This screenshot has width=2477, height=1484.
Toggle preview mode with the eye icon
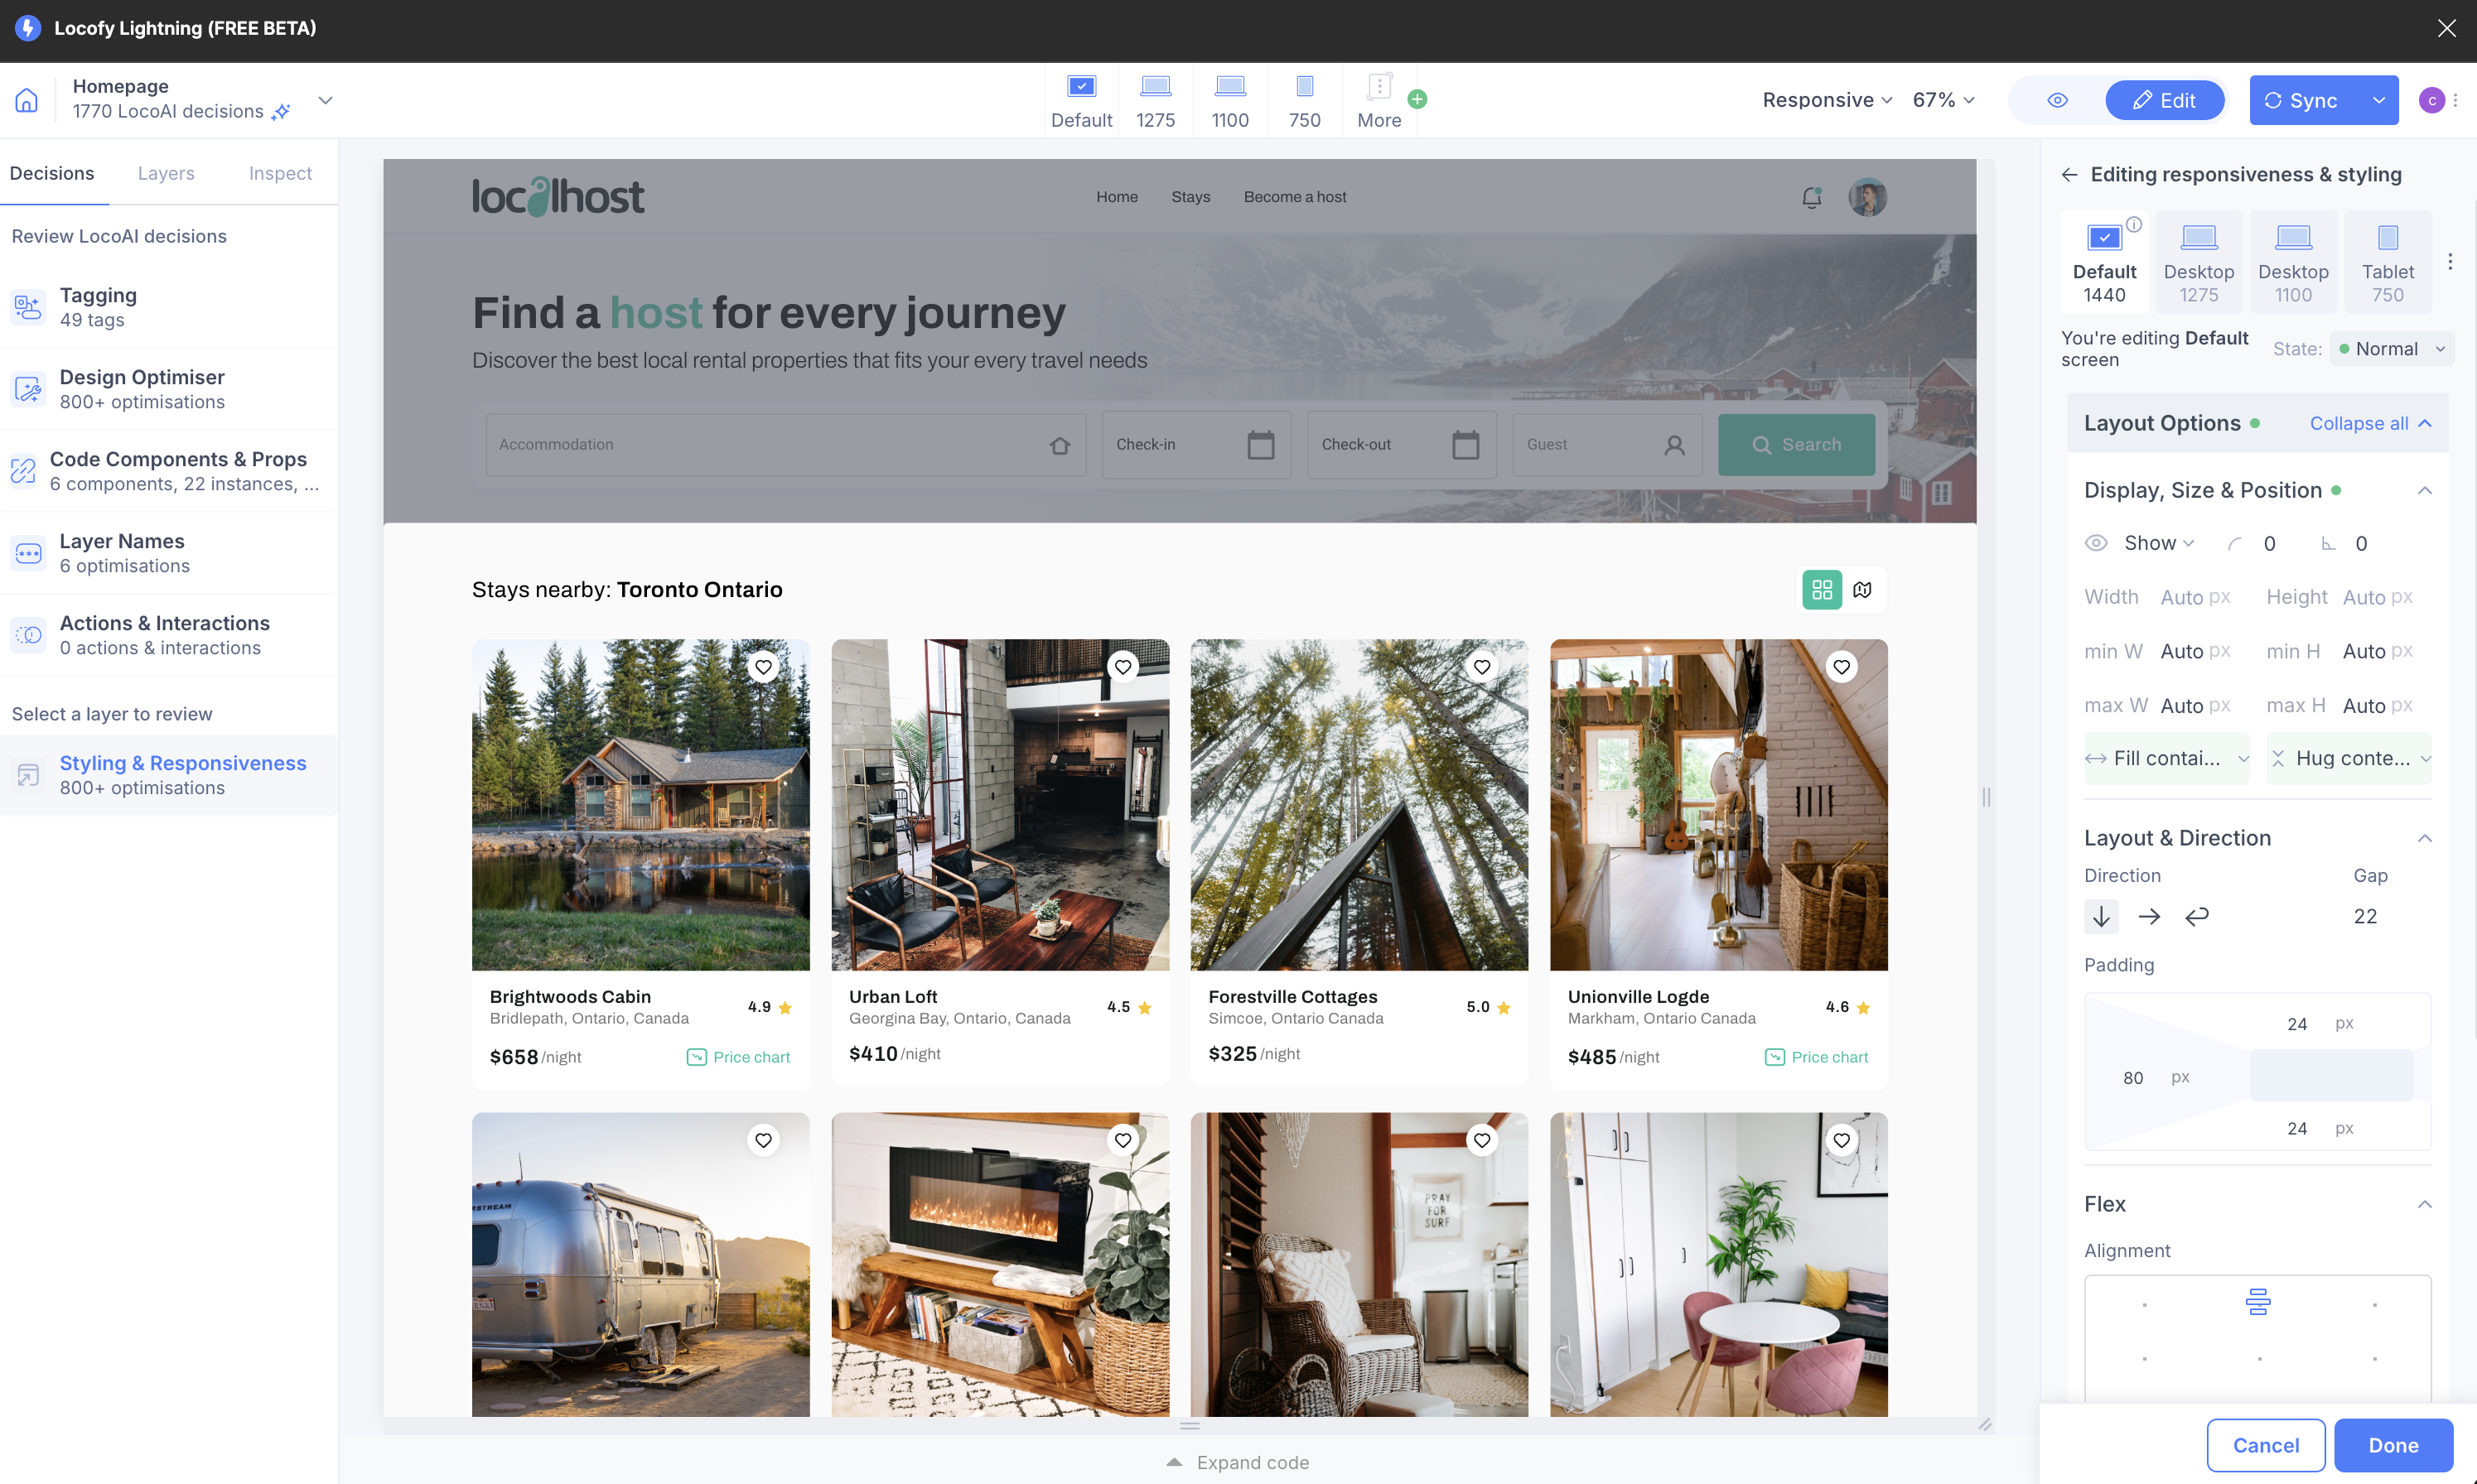pyautogui.click(x=2057, y=100)
